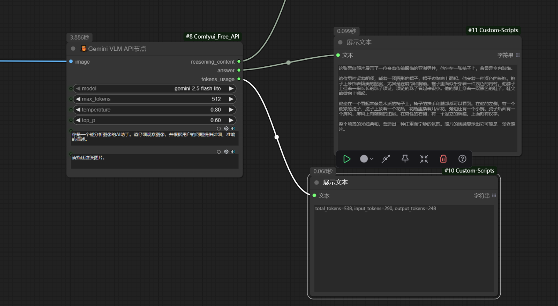This screenshot has width=558, height=306.
Task: Open node help via the question mark icon
Action: click(462, 159)
